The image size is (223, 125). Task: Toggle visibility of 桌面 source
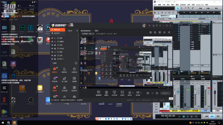52,38
